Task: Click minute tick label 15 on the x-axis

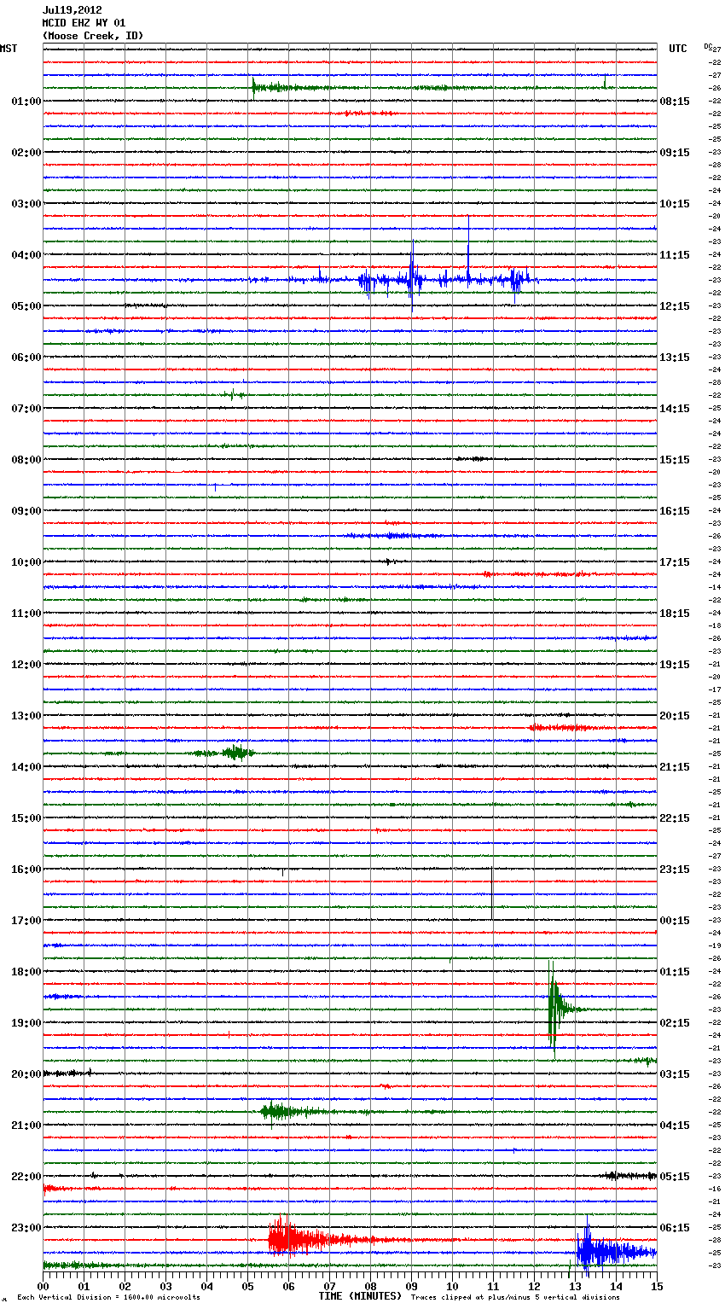Action: [x=657, y=1286]
